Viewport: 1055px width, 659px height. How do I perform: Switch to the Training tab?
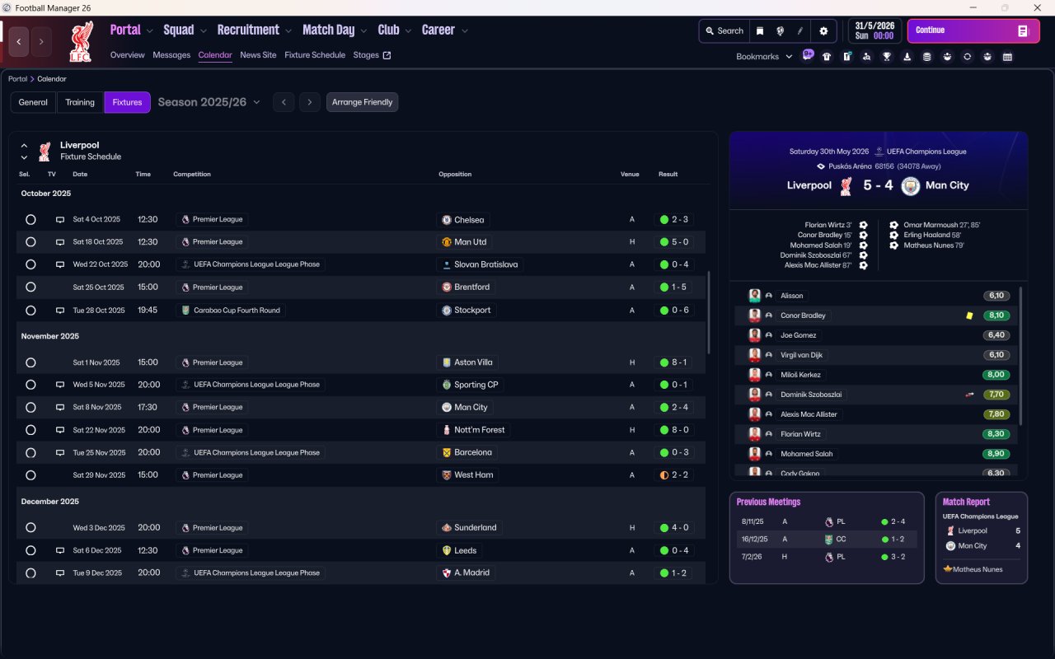tap(80, 102)
